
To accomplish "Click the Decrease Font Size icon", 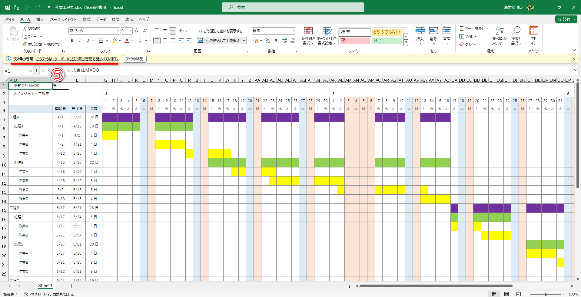I will click(x=145, y=31).
